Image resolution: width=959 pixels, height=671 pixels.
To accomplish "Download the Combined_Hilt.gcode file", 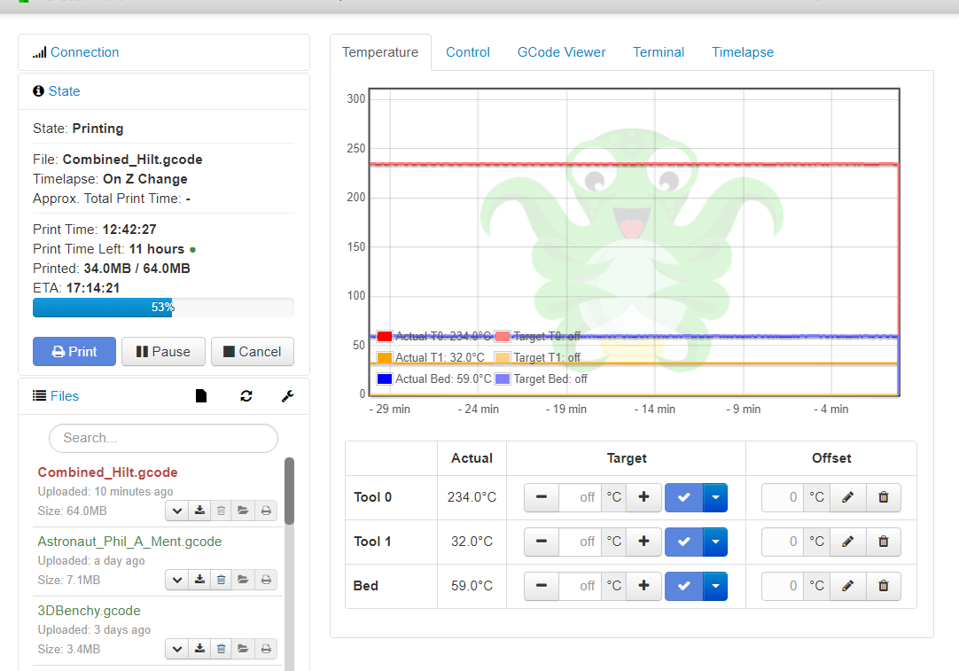I will click(199, 510).
